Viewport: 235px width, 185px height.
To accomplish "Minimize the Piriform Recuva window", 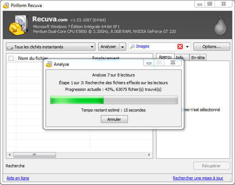I will tap(200, 4).
